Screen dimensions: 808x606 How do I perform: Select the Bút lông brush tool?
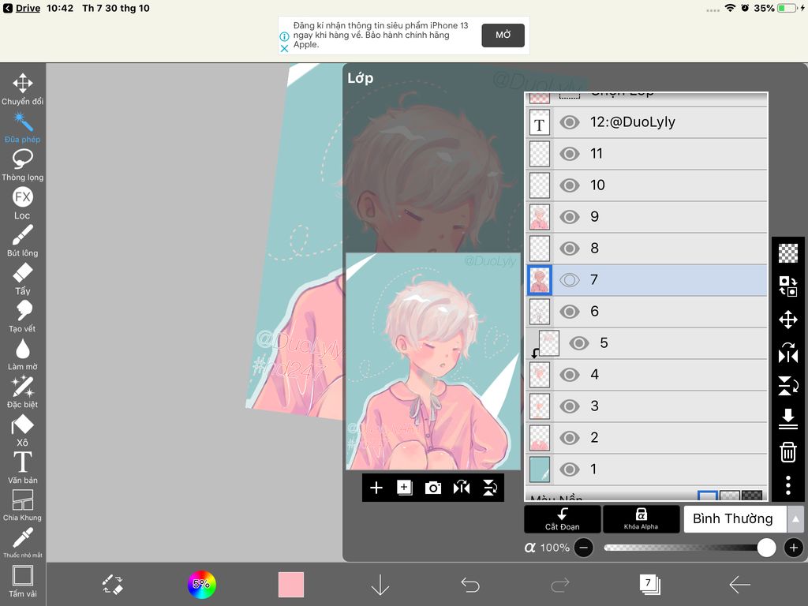(x=23, y=240)
